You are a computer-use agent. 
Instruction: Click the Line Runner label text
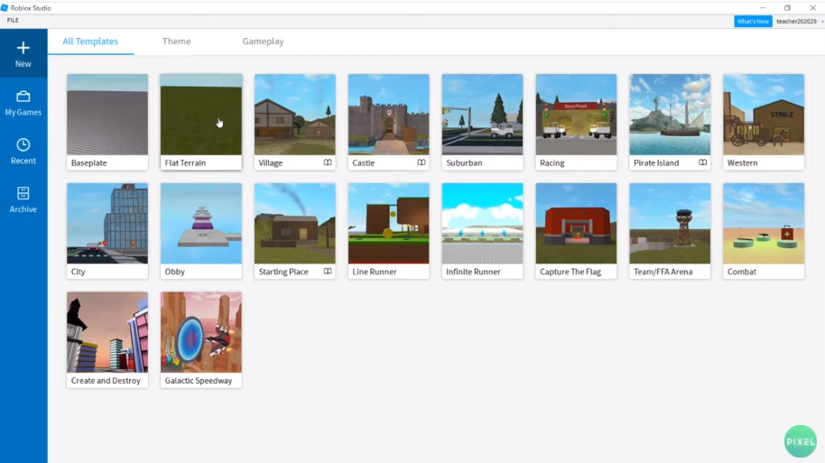375,272
